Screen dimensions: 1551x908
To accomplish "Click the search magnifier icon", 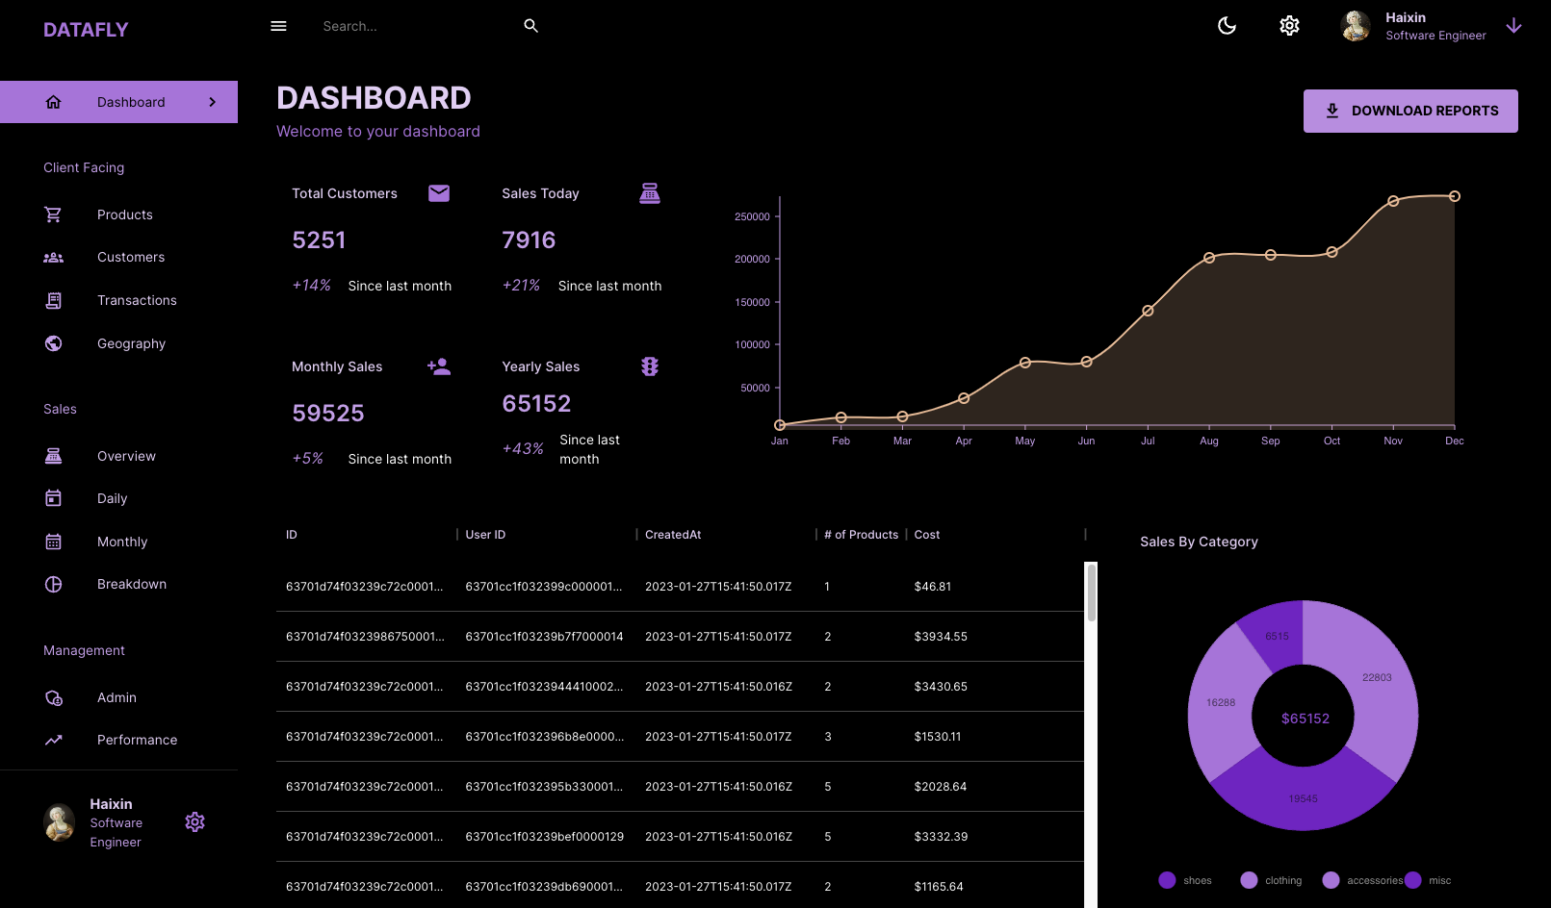I will pyautogui.click(x=530, y=26).
